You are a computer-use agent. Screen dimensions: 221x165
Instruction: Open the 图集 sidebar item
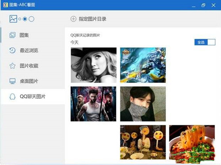click(33, 35)
